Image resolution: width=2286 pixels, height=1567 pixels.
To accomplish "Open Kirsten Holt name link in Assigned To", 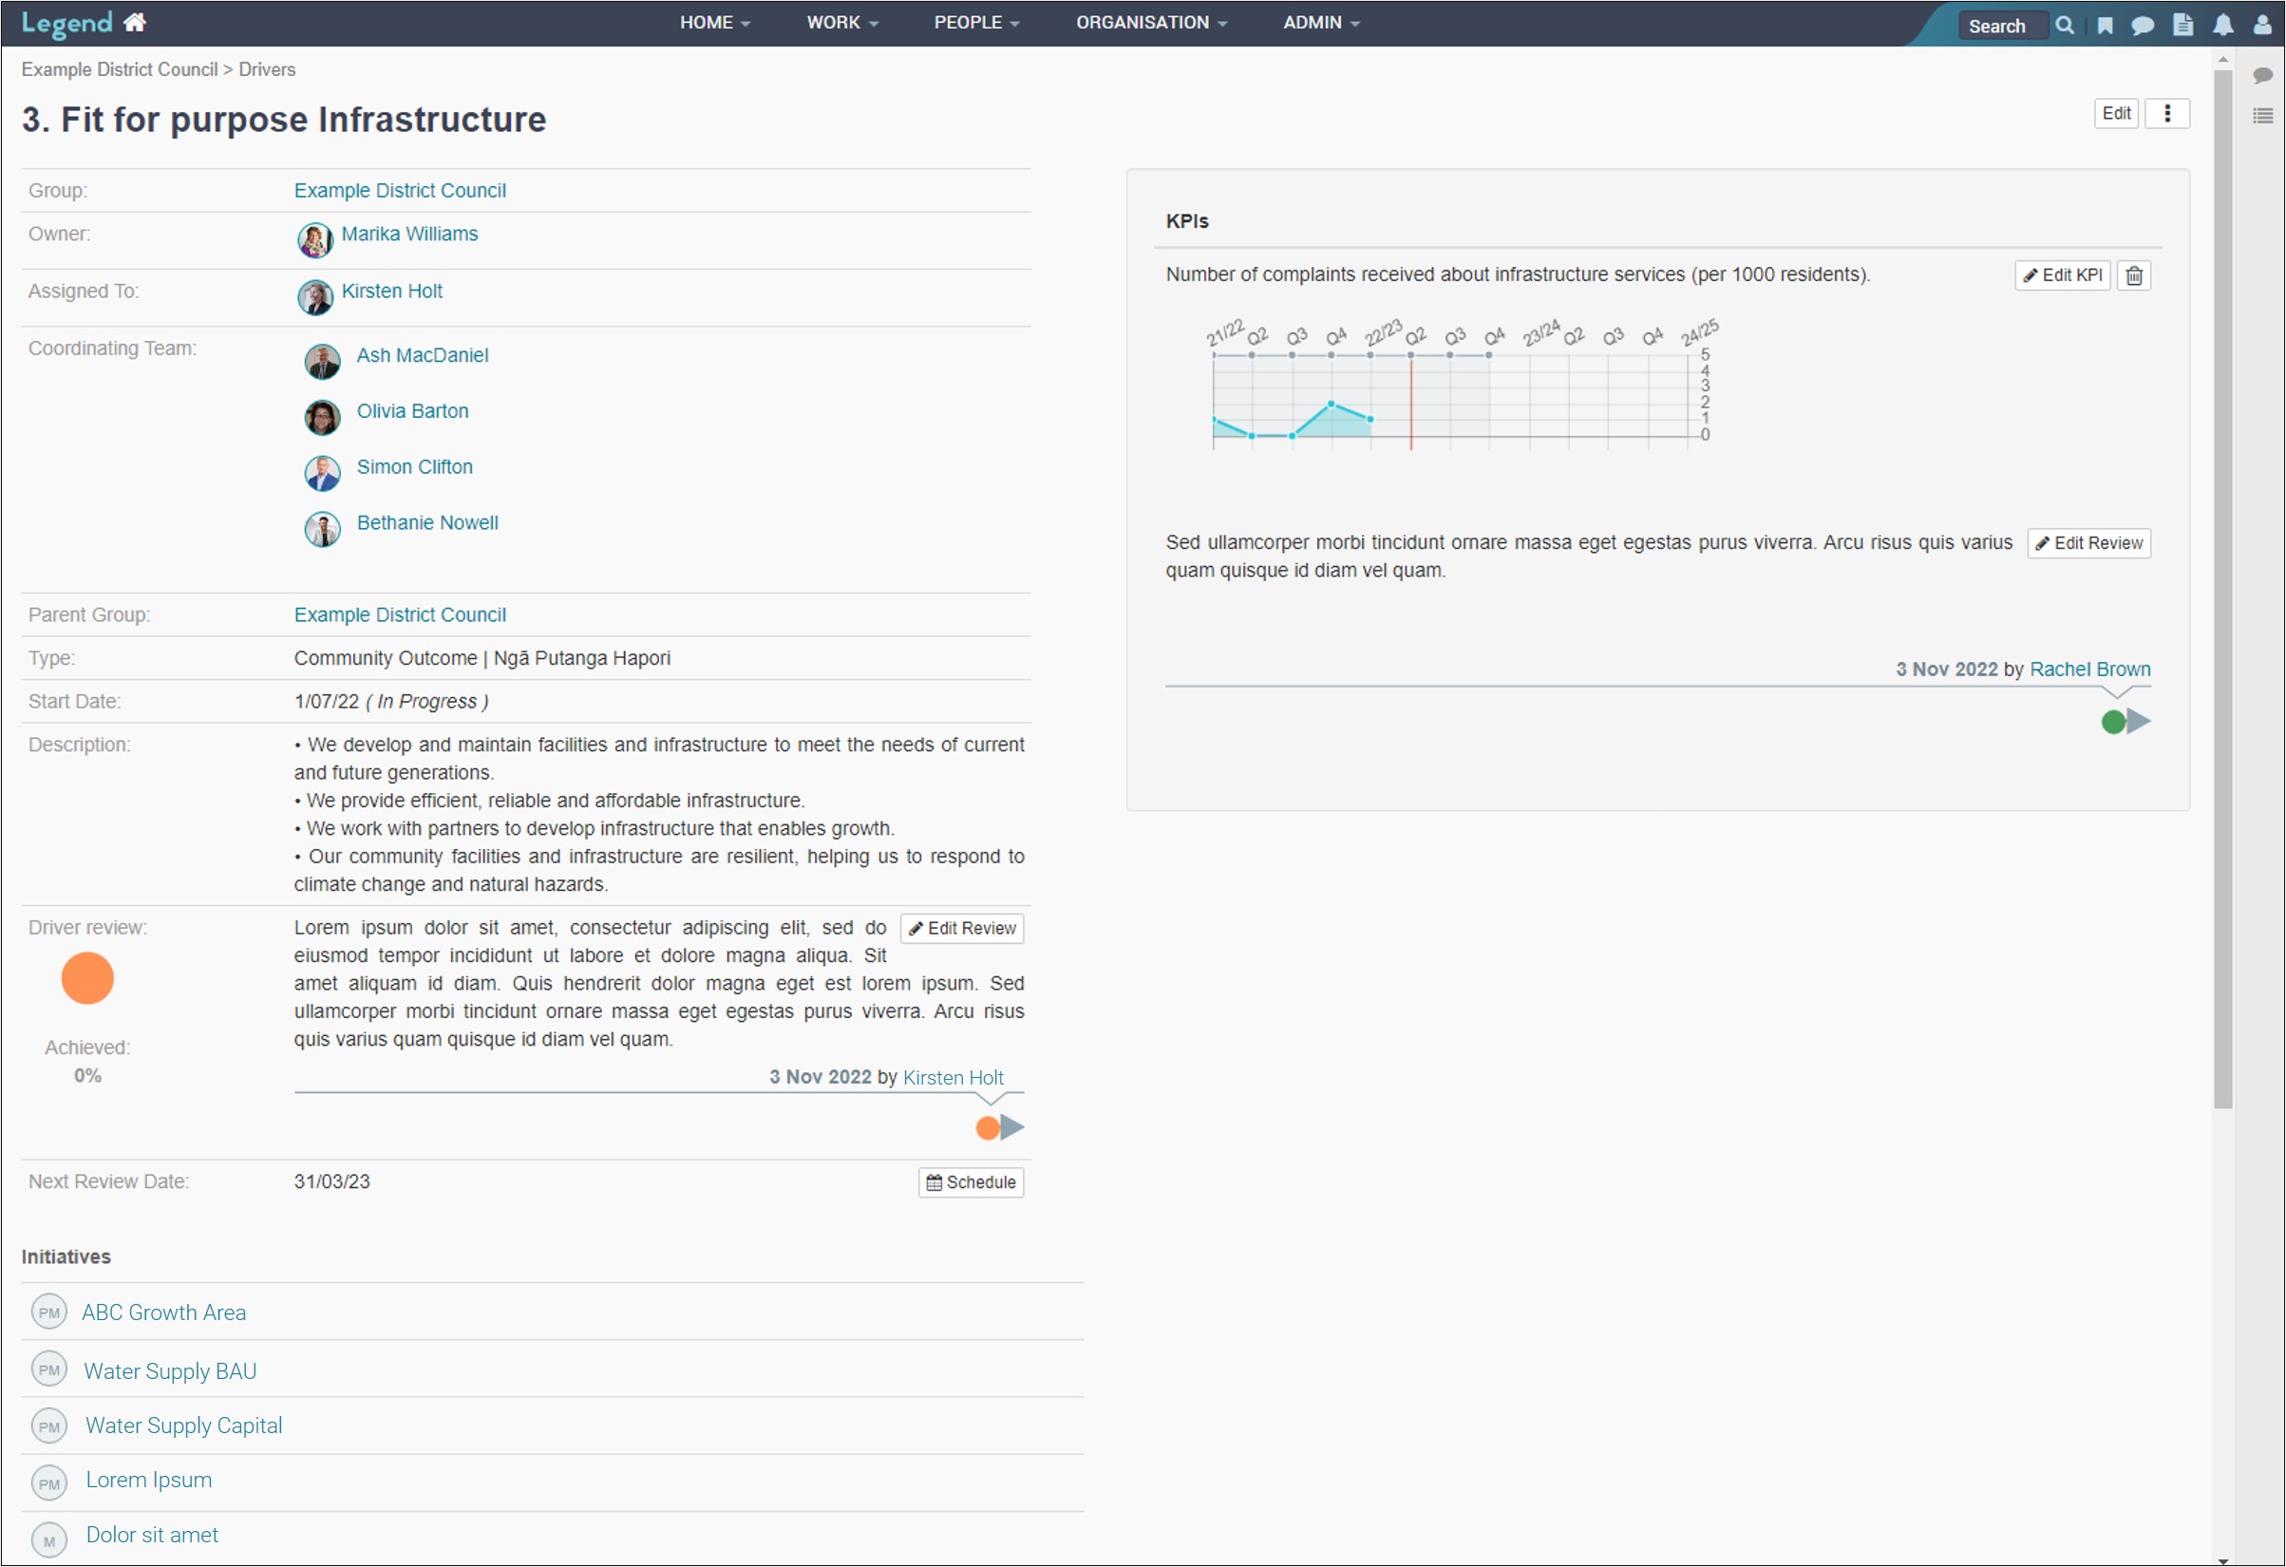I will tap(391, 292).
